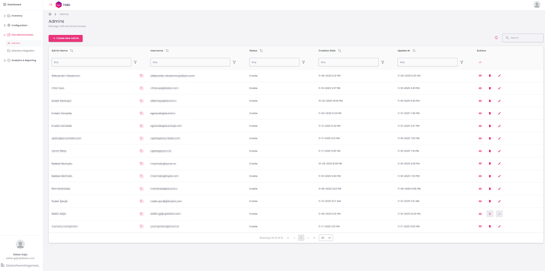The height and width of the screenshot is (271, 545).
Task: Open the Status filter options funnel
Action: coord(303,62)
